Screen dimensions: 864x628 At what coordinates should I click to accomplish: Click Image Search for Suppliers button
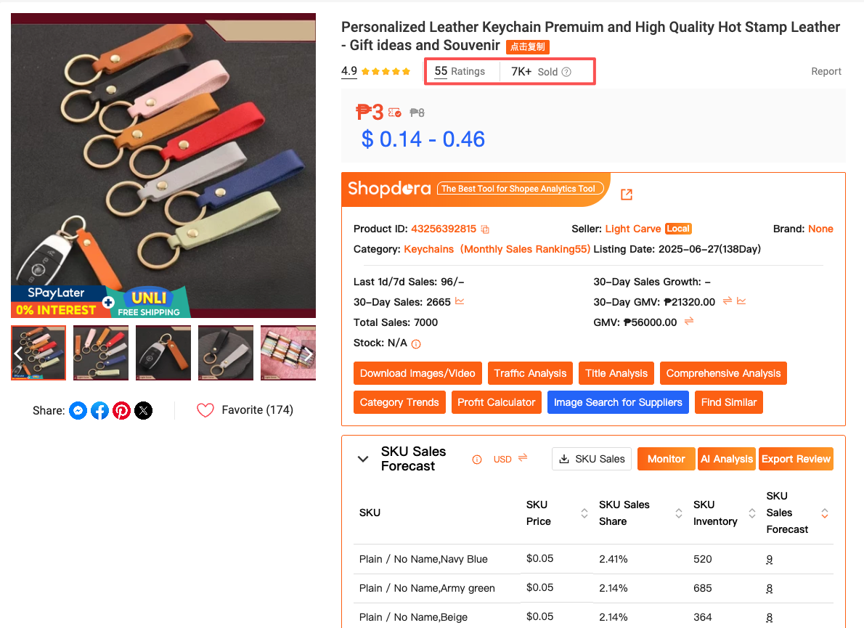(x=618, y=402)
